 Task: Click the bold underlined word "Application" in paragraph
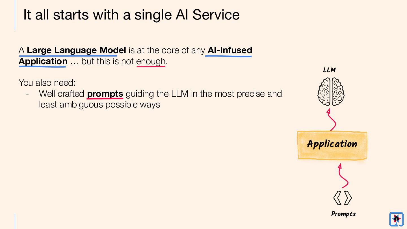pyautogui.click(x=43, y=61)
